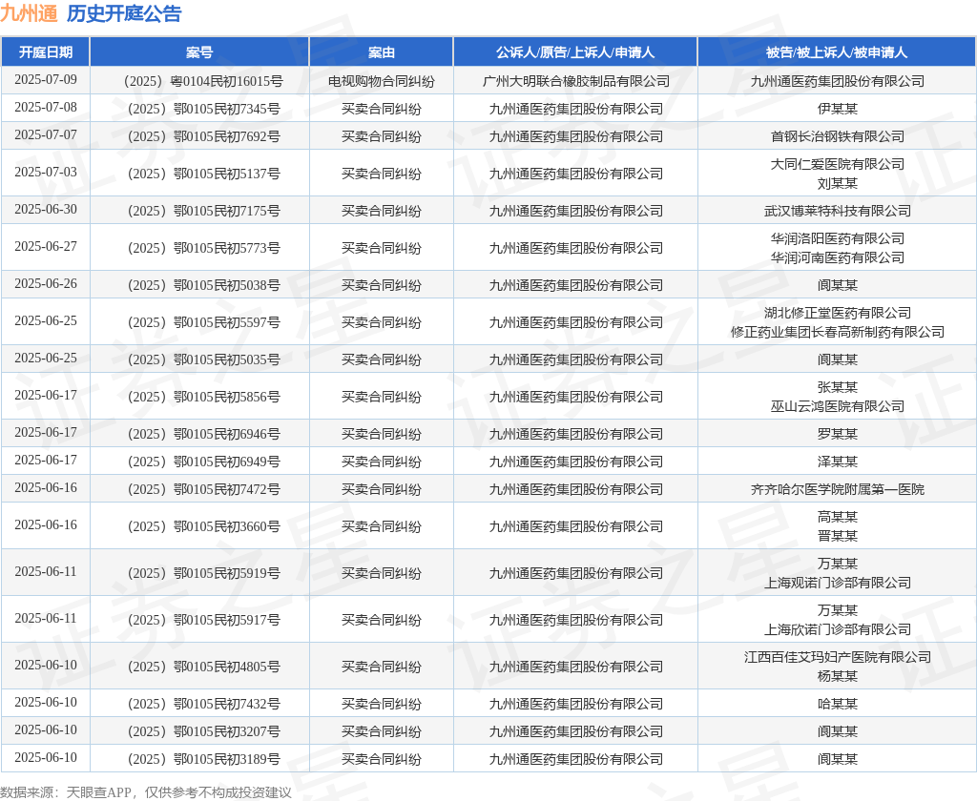This screenshot has height=801, width=977.
Task: Click the date 2025-06-30
Action: (x=46, y=209)
